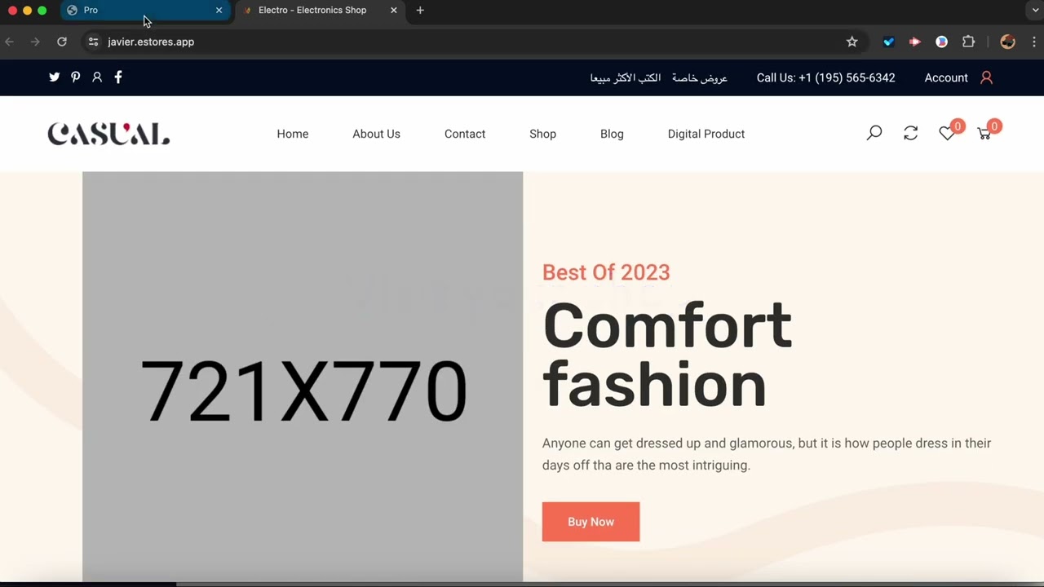Viewport: 1044px width, 587px height.
Task: Click the Call Us phone number
Action: tap(825, 77)
